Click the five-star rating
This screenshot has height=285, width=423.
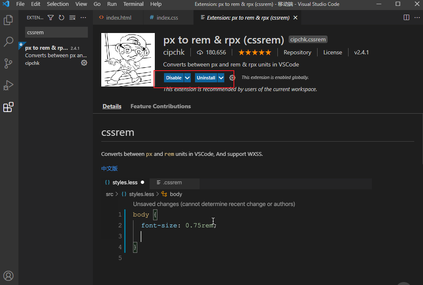coord(255,53)
